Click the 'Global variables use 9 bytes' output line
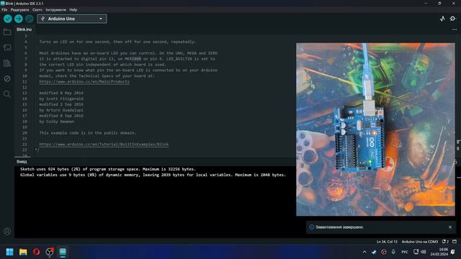Viewport: 461px width, 259px height. coord(153,175)
